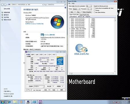Open the File menu in Hyper PI
The height and width of the screenshot is (104, 130).
[69, 3]
